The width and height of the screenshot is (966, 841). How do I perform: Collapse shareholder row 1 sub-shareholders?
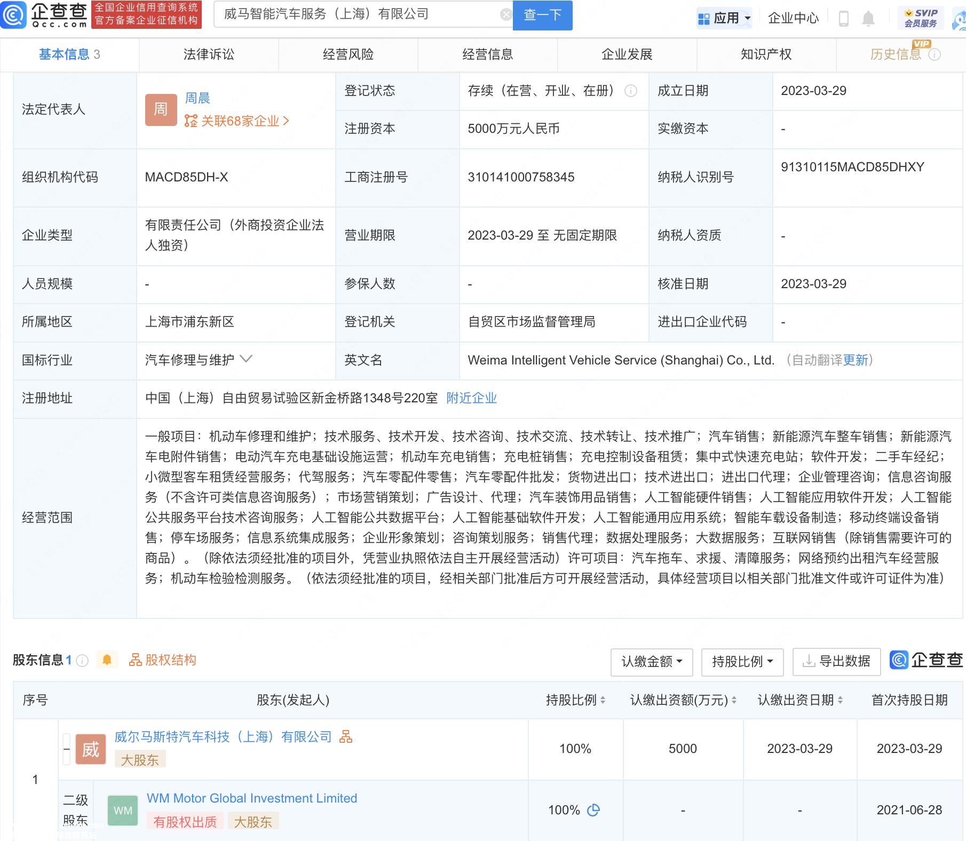pos(67,749)
